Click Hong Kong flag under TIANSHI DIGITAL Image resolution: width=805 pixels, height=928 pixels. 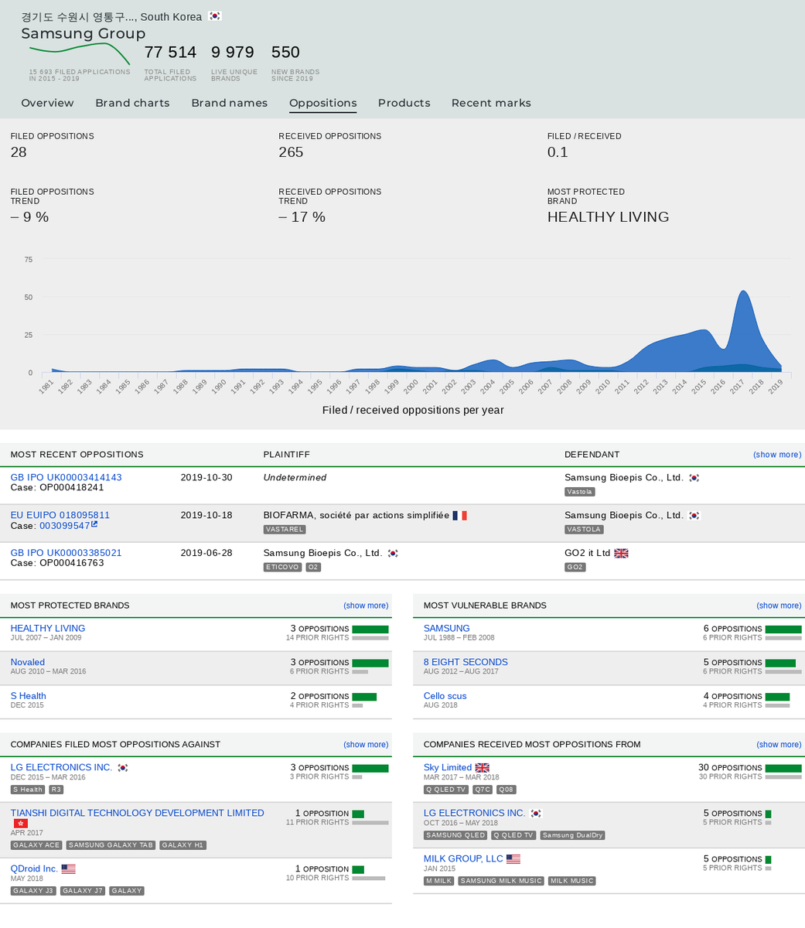pos(21,823)
